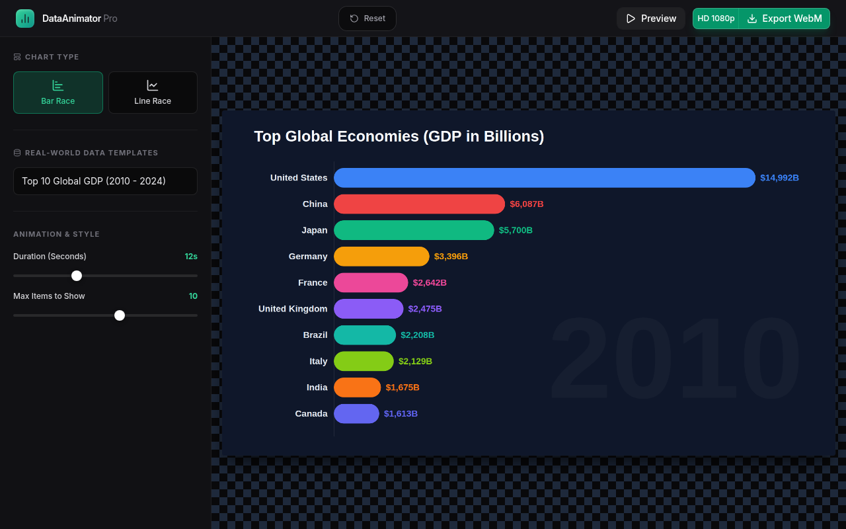Click the Duration slider handle
The width and height of the screenshot is (846, 529).
(x=77, y=276)
